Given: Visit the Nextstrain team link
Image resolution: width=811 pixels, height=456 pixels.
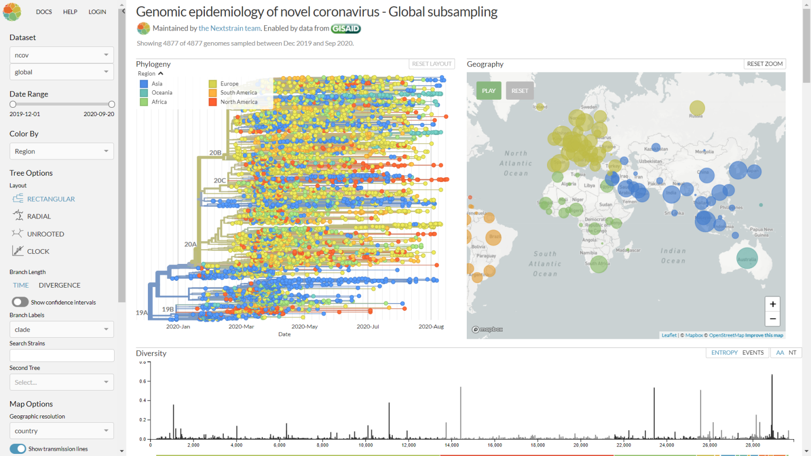Looking at the screenshot, I should tap(229, 28).
